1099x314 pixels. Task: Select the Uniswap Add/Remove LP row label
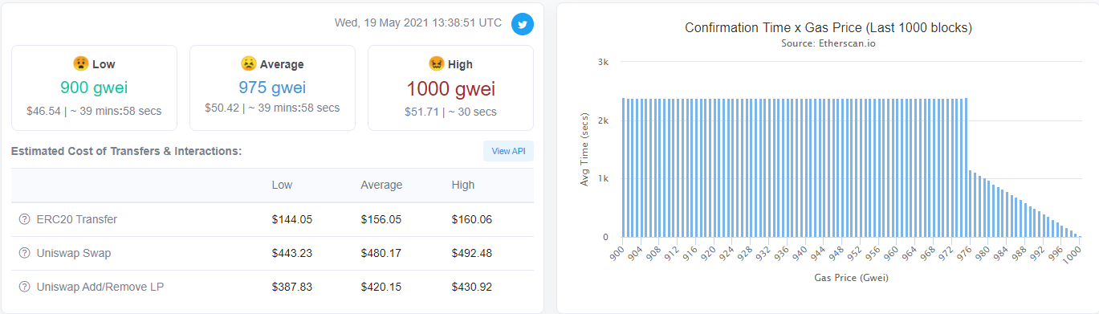[x=101, y=287]
